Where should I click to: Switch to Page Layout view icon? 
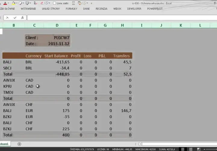point(191,149)
